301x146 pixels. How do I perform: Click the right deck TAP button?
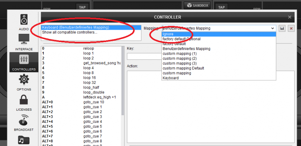coord(221,7)
